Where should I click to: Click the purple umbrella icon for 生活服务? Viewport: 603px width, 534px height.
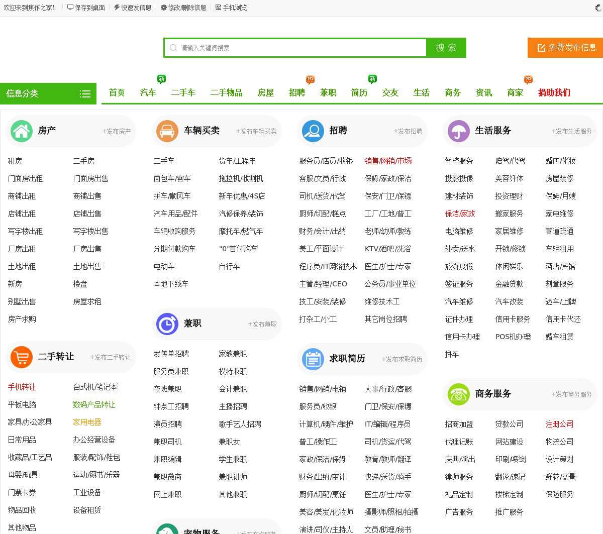pos(458,131)
